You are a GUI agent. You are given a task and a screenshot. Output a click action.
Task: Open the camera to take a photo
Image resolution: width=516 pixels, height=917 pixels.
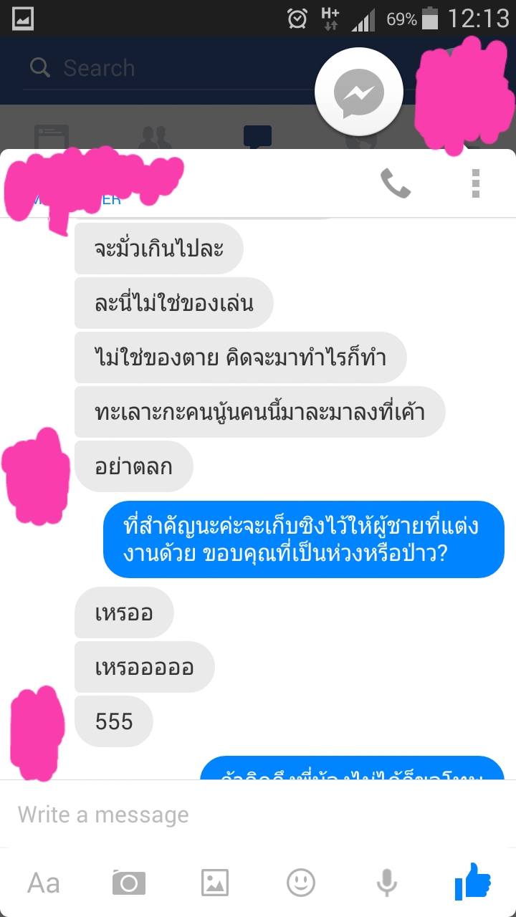click(x=129, y=883)
